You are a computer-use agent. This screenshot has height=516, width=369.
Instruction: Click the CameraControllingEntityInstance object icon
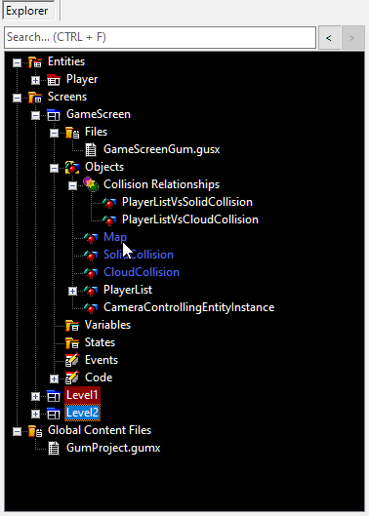tap(91, 307)
